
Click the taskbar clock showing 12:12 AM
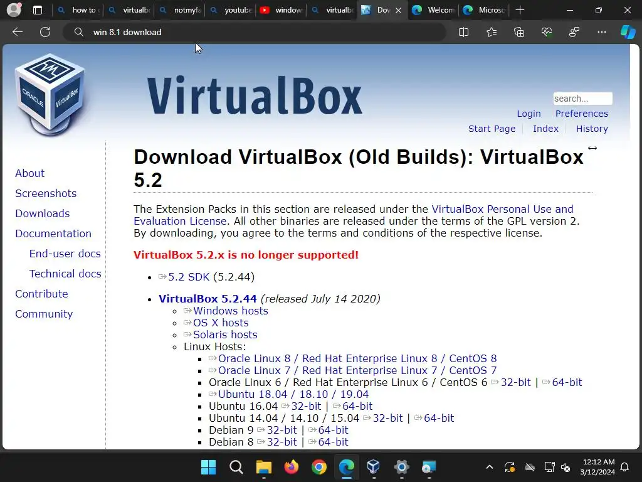coord(597,467)
